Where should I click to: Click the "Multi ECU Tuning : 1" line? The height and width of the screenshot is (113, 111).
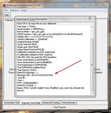pos(27,85)
